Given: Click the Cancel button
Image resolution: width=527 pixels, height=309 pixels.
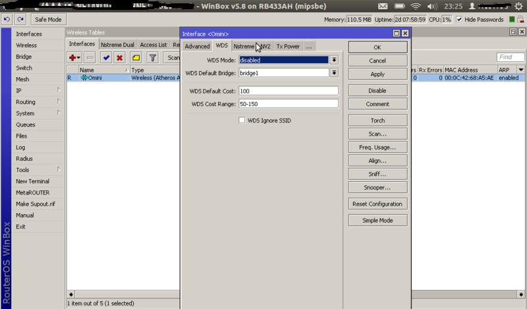Looking at the screenshot, I should click(x=377, y=61).
